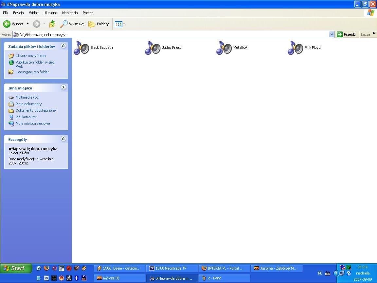Viewport: 377px width, 283px height.
Task: Click the Green Go arrow Przejdź
Action: [x=346, y=34]
